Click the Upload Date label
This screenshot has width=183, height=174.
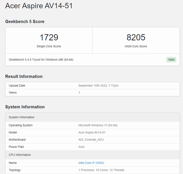tap(17, 86)
